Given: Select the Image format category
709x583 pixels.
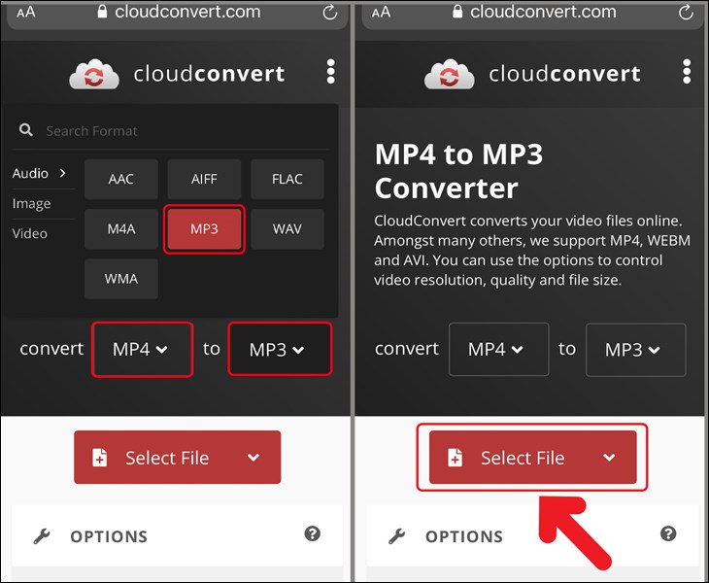Looking at the screenshot, I should (31, 203).
